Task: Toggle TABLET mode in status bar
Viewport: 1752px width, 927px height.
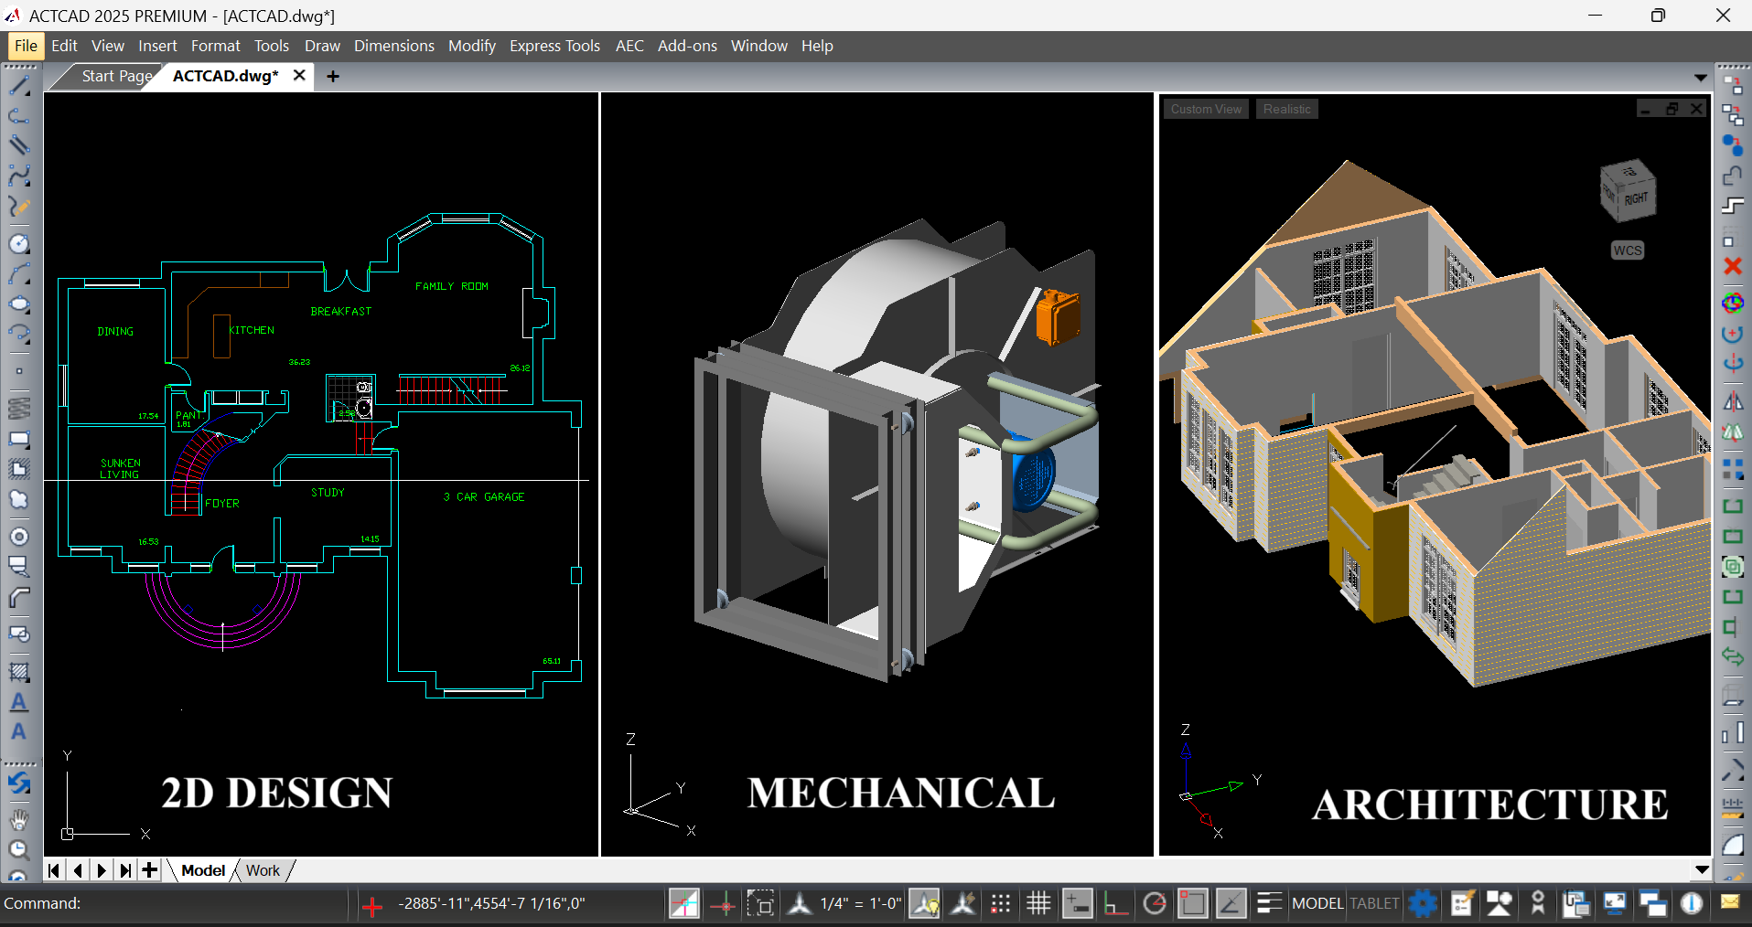Action: (1374, 903)
